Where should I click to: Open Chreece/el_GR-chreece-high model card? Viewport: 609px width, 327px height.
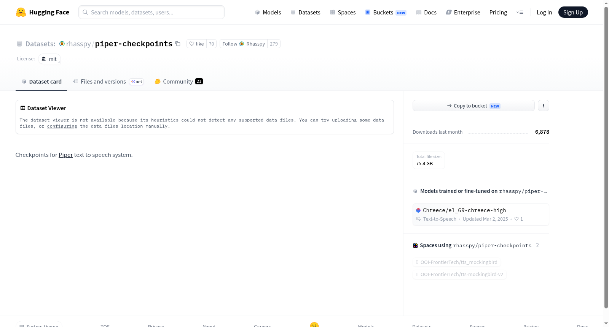pyautogui.click(x=481, y=214)
